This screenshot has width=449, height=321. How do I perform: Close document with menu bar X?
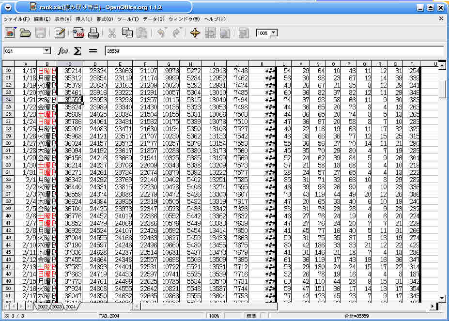(441, 18)
